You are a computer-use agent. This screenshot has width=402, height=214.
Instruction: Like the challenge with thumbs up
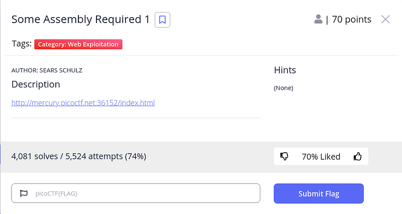pos(358,157)
